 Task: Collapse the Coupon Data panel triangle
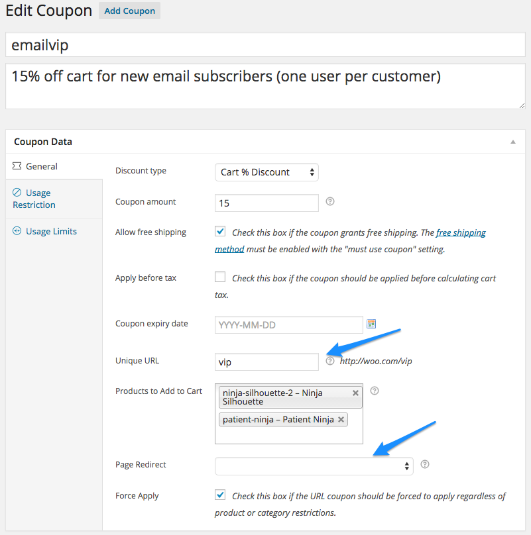click(513, 142)
